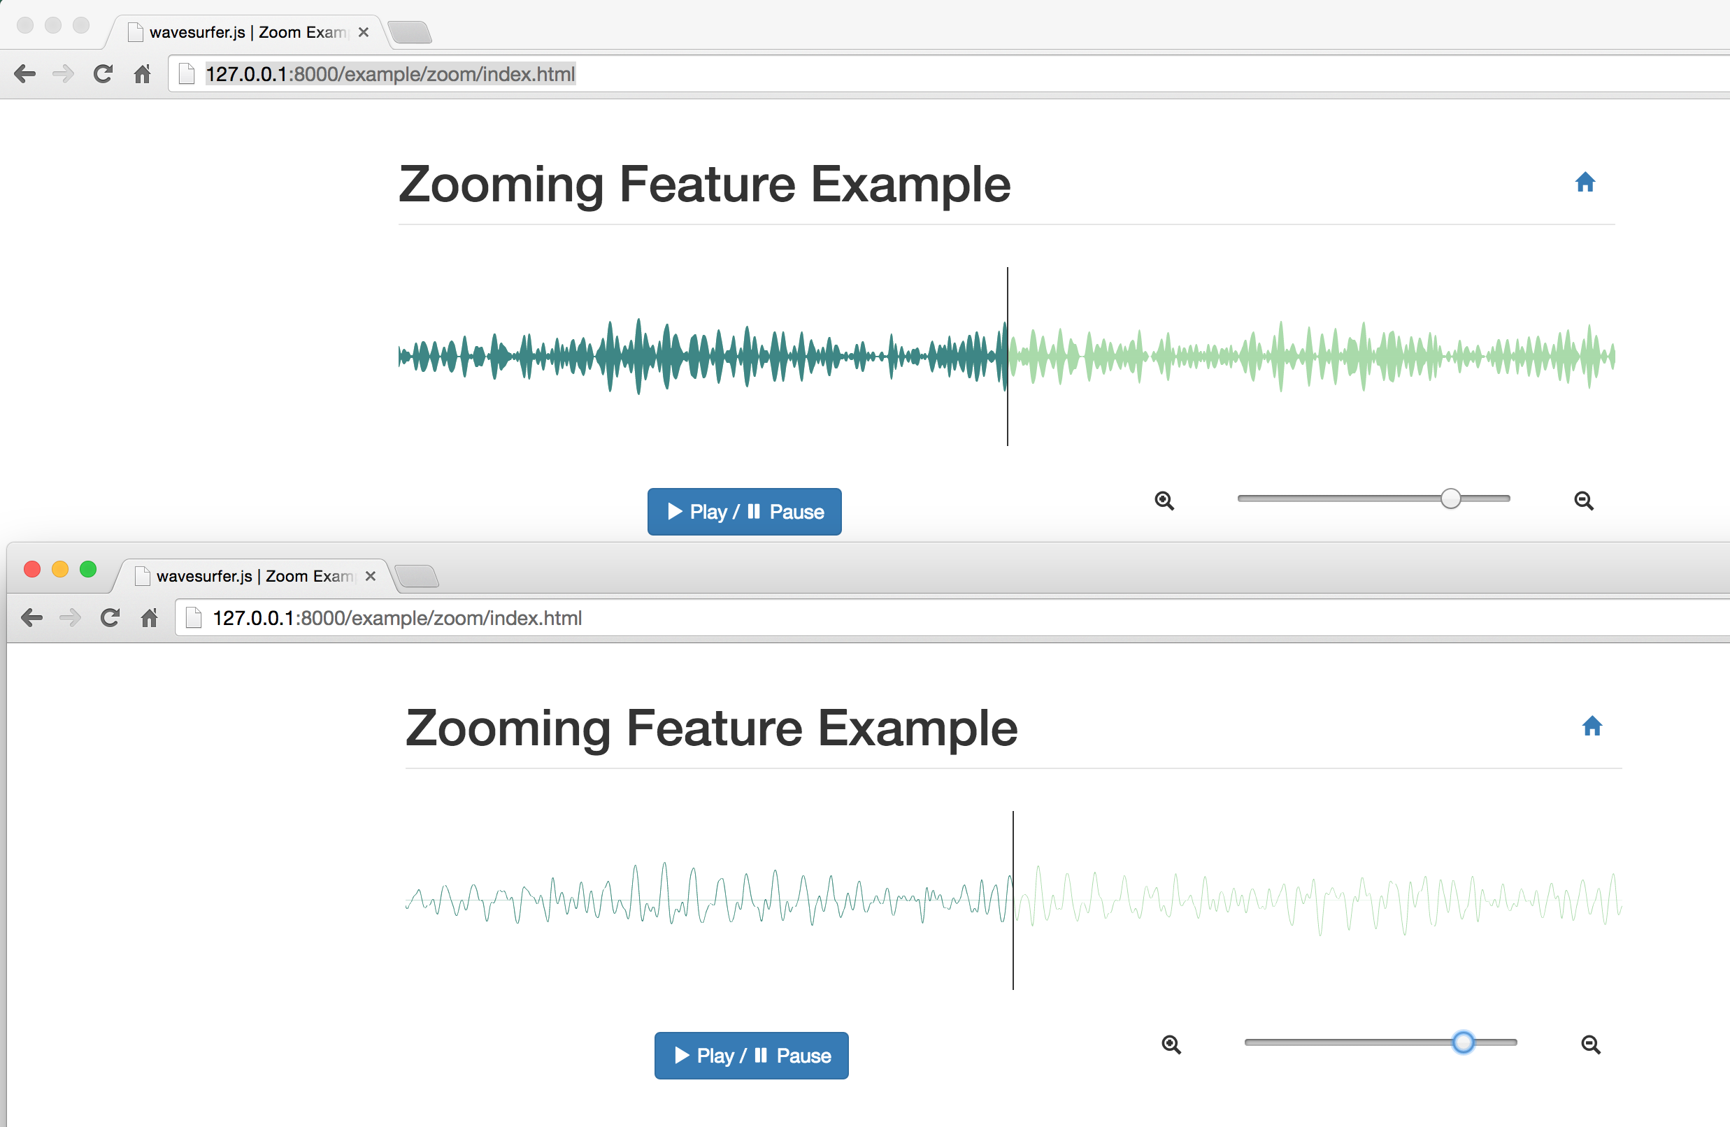The image size is (1730, 1127).
Task: Click the bottom zoom slider handle
Action: 1462,1042
